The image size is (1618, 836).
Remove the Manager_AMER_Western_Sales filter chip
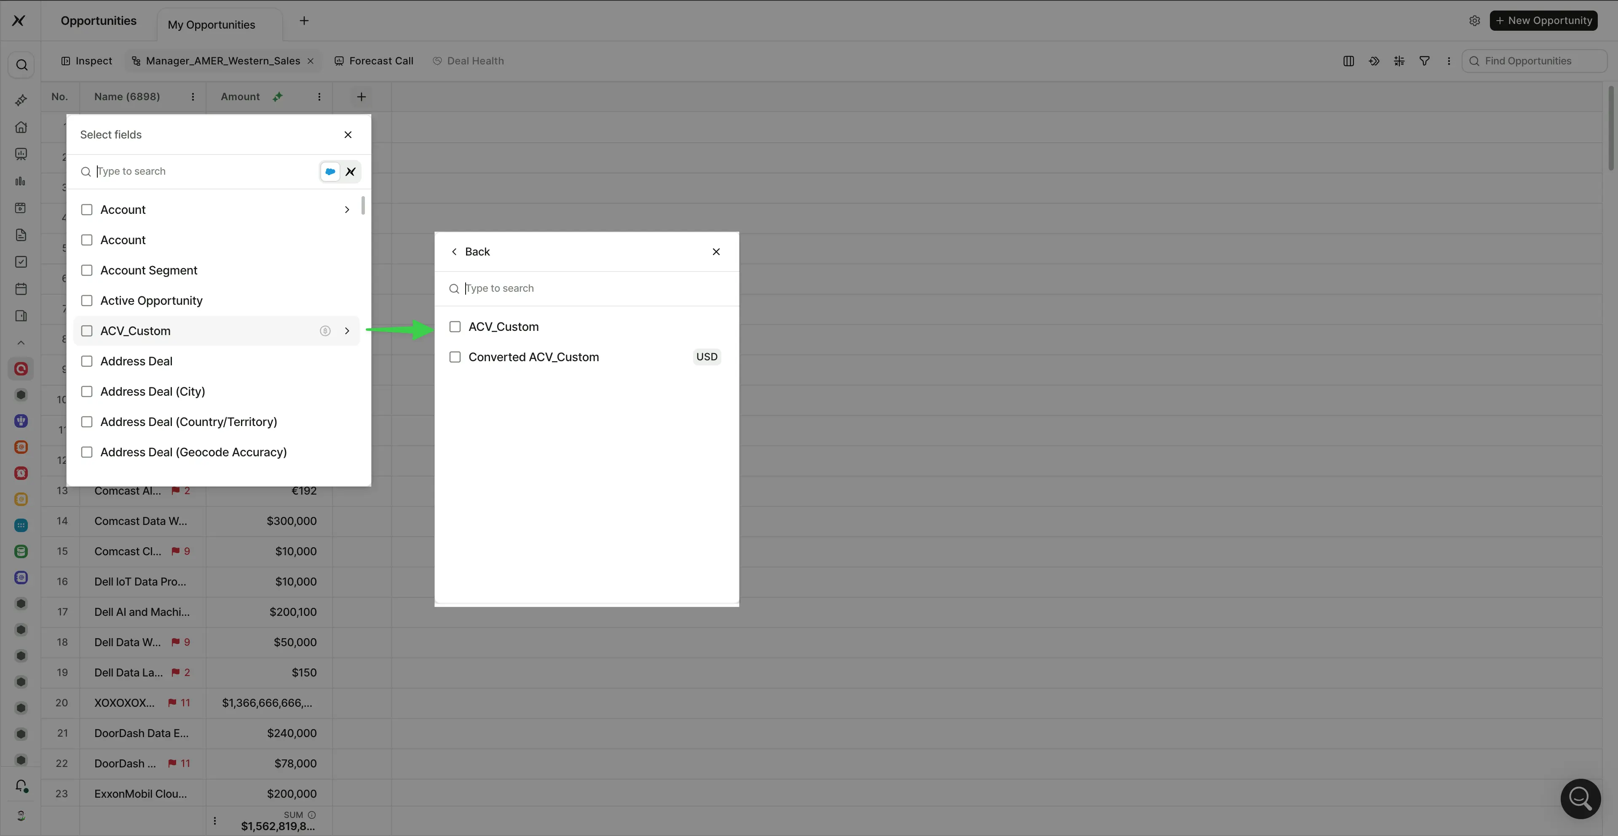310,61
